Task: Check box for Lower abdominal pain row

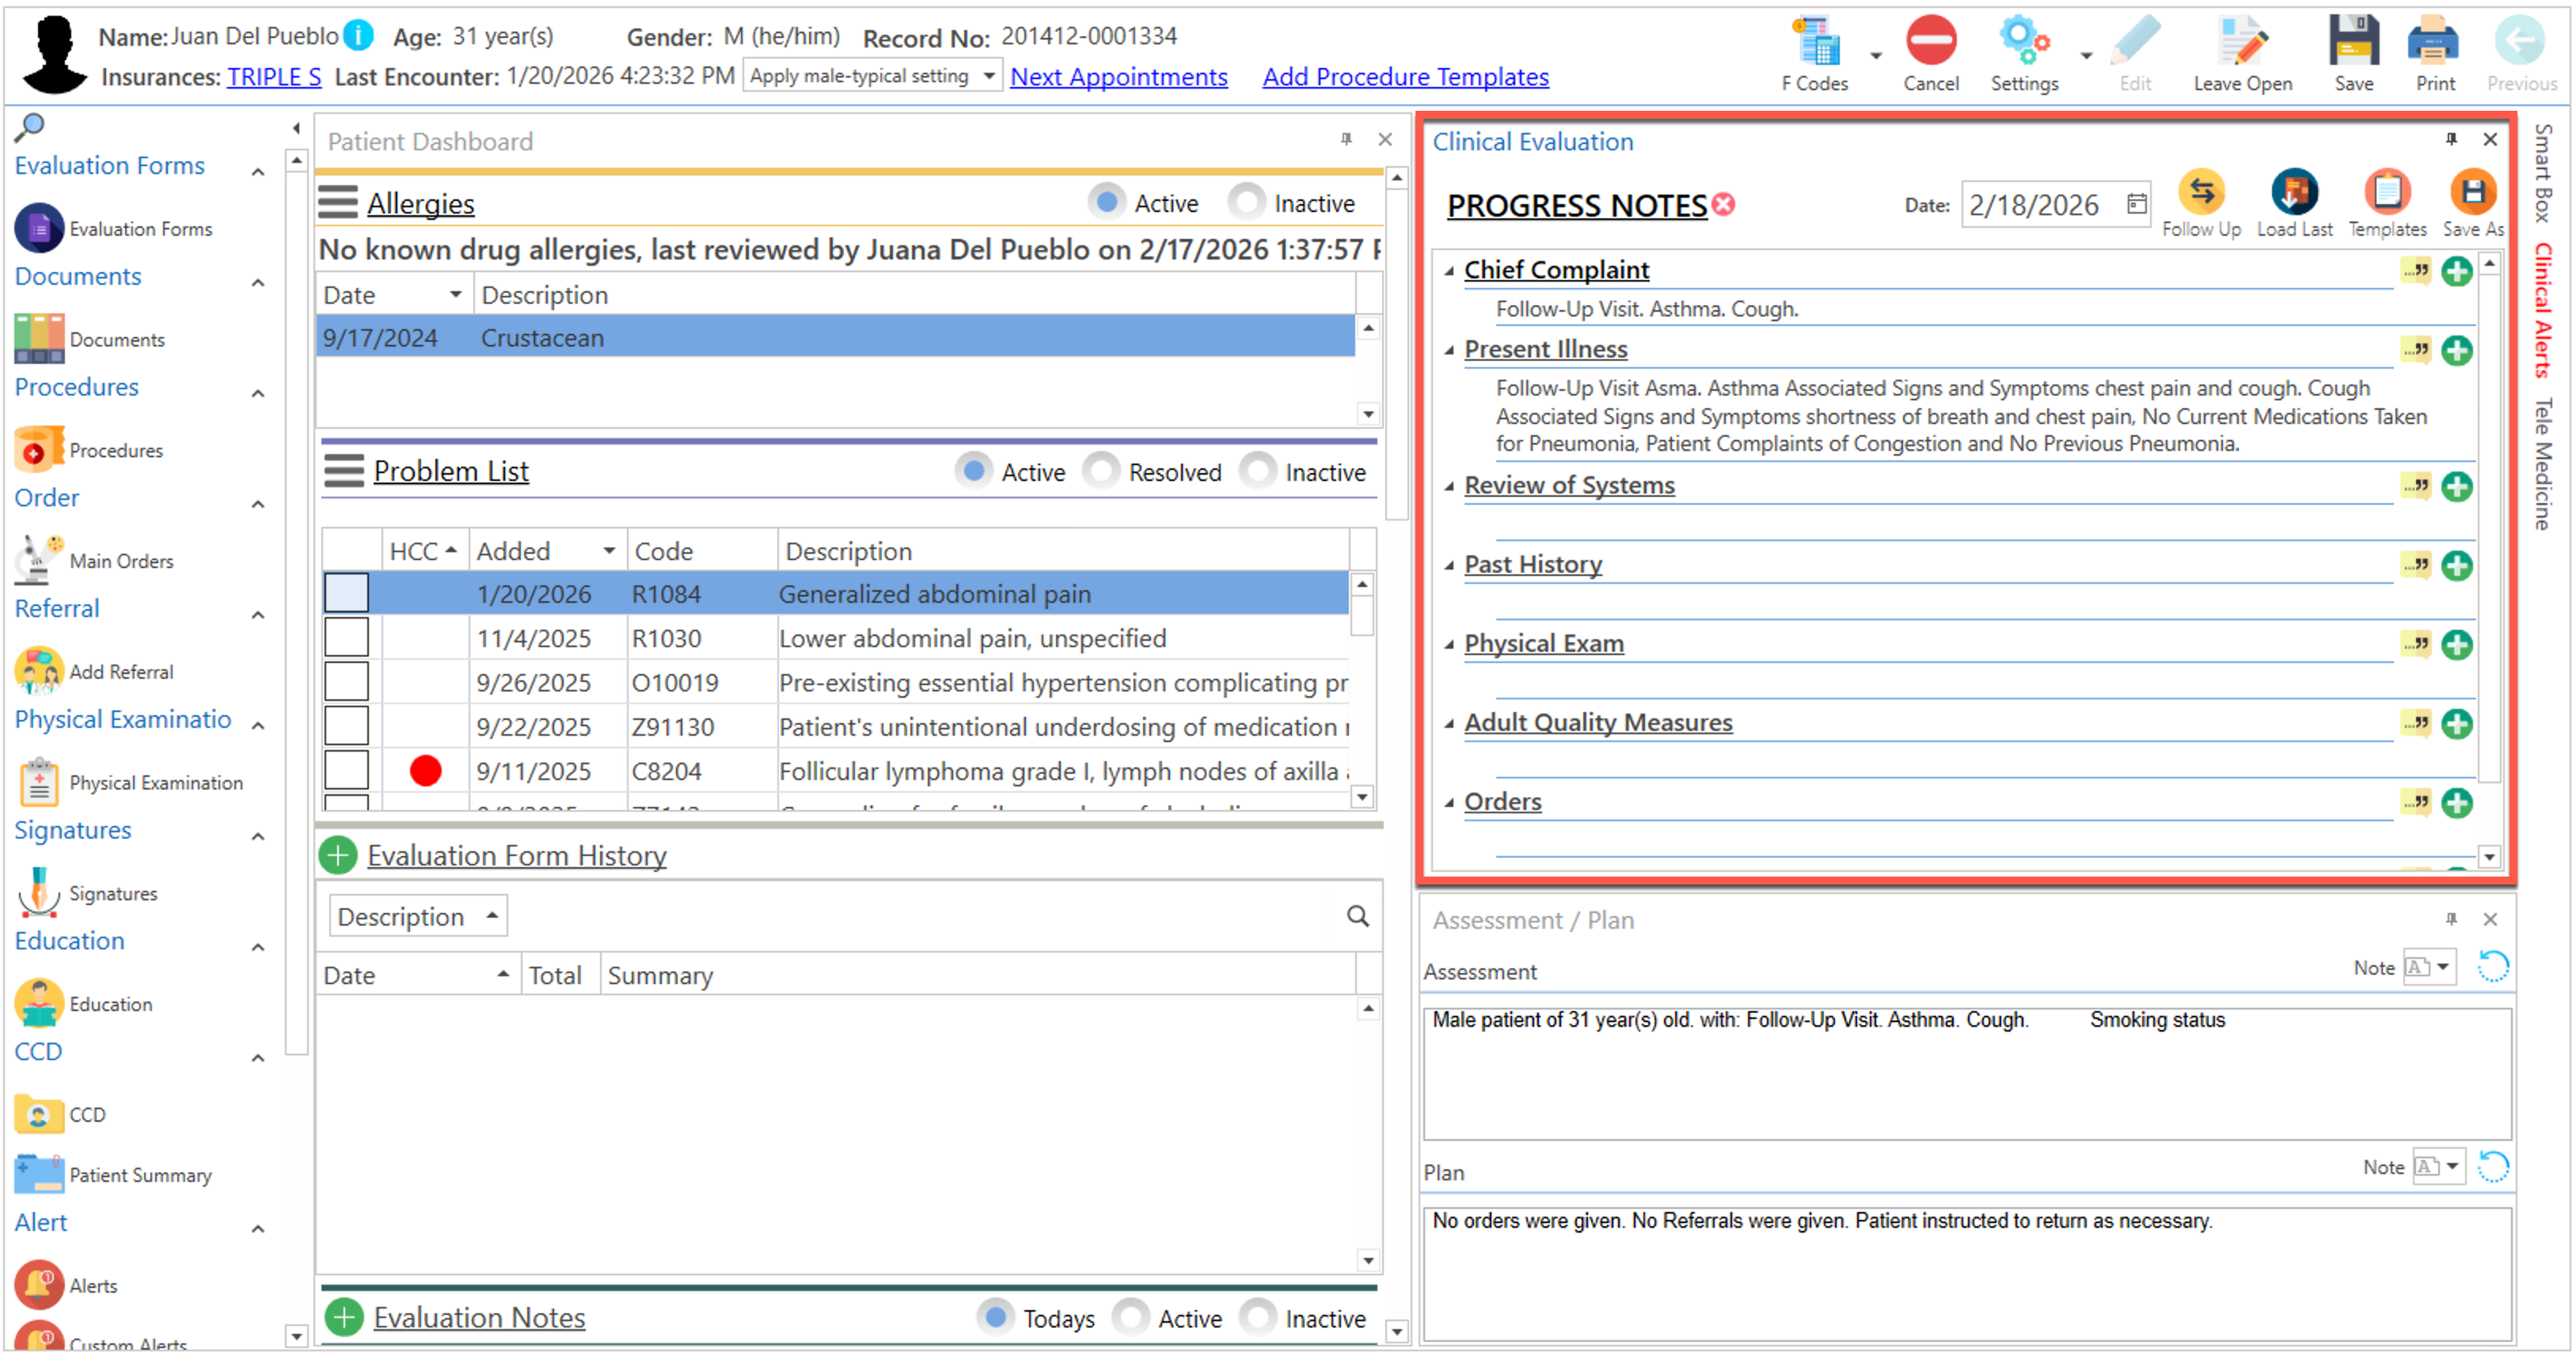Action: [346, 638]
